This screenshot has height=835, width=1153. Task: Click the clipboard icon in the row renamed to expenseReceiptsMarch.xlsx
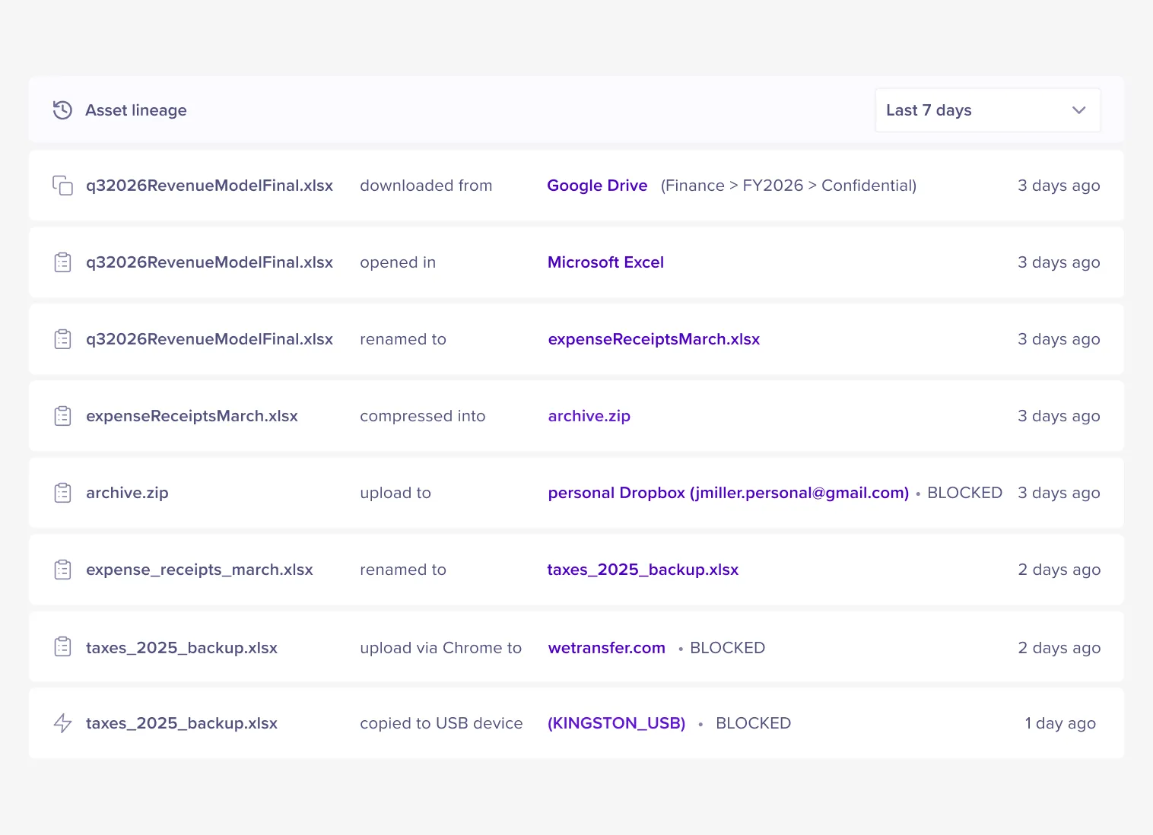point(63,339)
